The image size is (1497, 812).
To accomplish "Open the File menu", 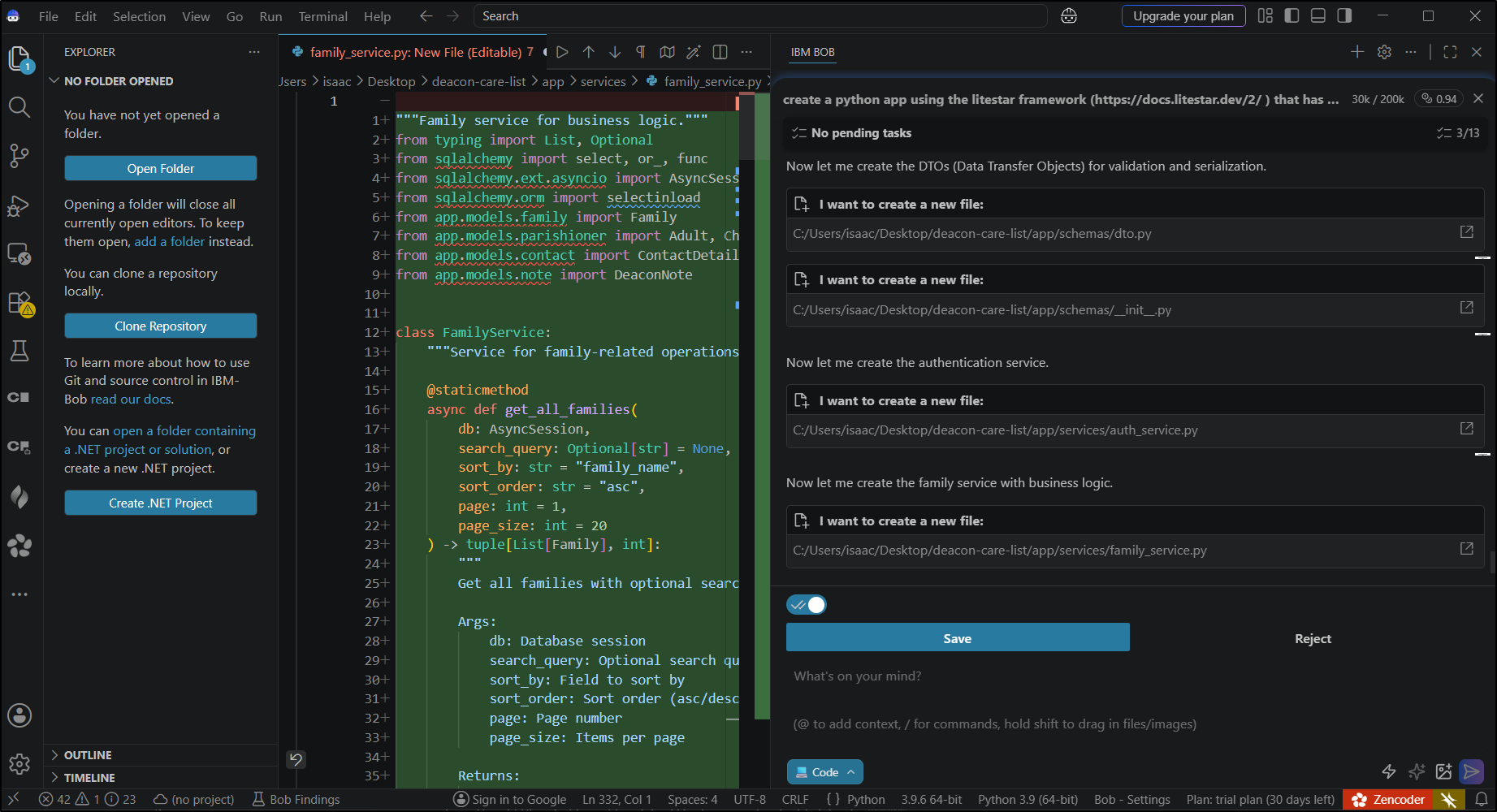I will tap(49, 16).
